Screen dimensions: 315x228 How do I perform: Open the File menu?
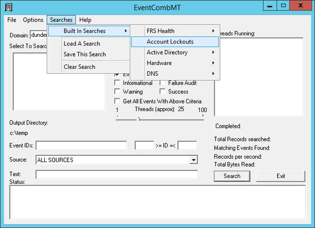[x=12, y=20]
